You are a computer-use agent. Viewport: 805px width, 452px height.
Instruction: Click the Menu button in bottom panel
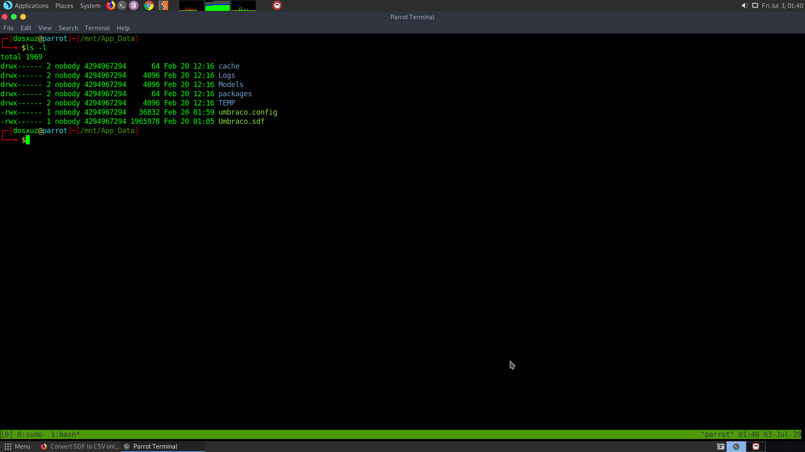pyautogui.click(x=17, y=447)
